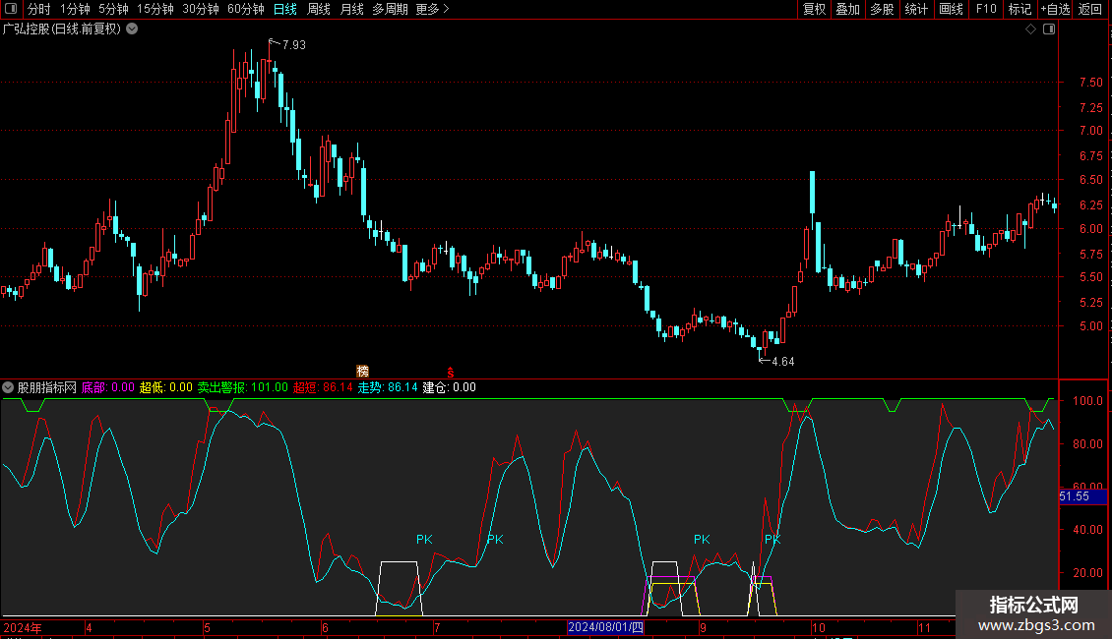Click the 100.0 indicator axis label

(1087, 400)
